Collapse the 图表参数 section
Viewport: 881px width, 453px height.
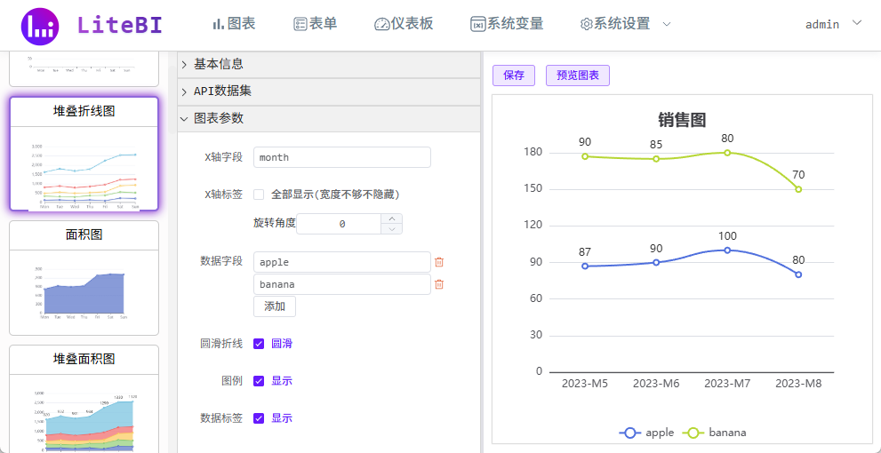[329, 119]
